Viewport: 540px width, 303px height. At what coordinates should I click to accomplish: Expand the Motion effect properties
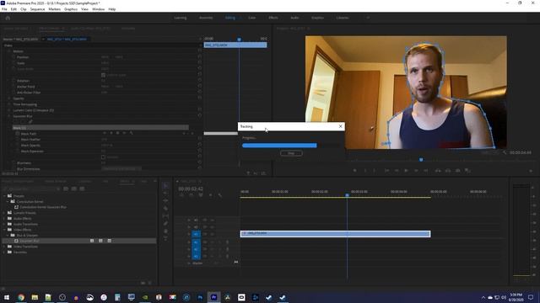pyautogui.click(x=9, y=51)
